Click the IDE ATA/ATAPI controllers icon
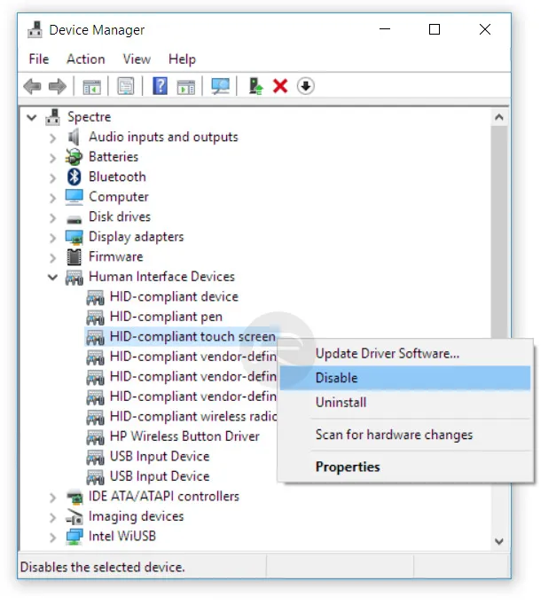 (74, 497)
